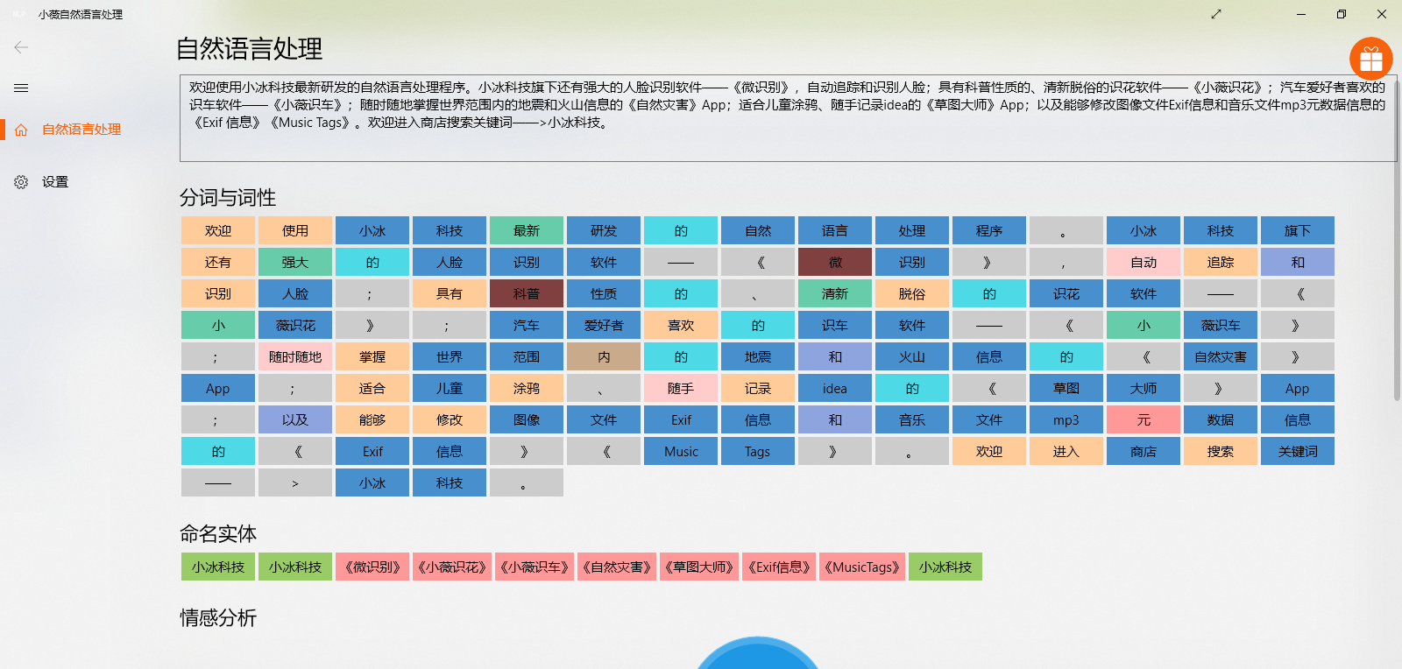Select the 薇识车 word tile
The image size is (1402, 669).
(x=1221, y=325)
